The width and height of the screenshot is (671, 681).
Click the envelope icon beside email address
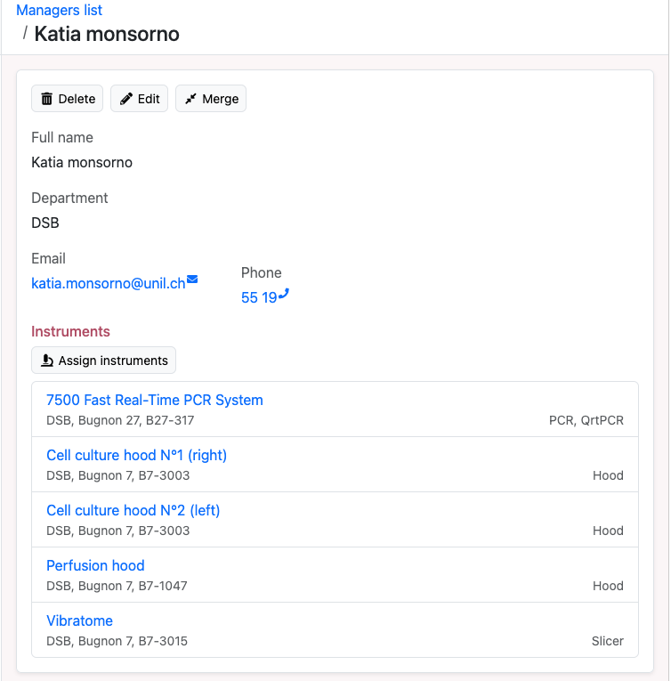point(192,280)
